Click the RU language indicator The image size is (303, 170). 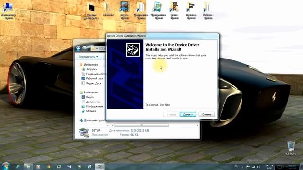coord(236,166)
